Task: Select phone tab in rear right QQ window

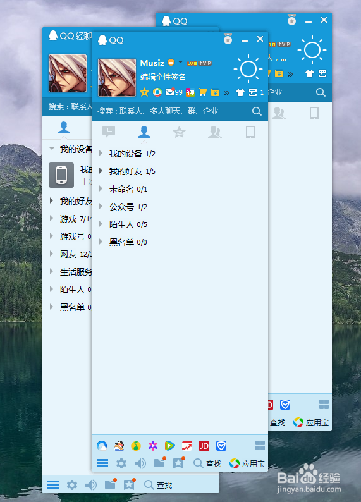Action: click(x=314, y=113)
